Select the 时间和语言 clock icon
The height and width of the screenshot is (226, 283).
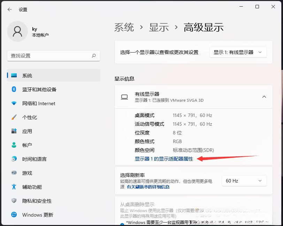coord(13,159)
